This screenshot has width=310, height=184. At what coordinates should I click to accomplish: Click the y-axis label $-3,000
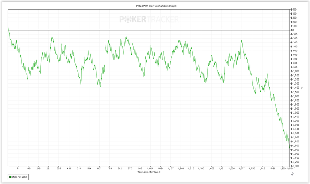(x=295, y=154)
